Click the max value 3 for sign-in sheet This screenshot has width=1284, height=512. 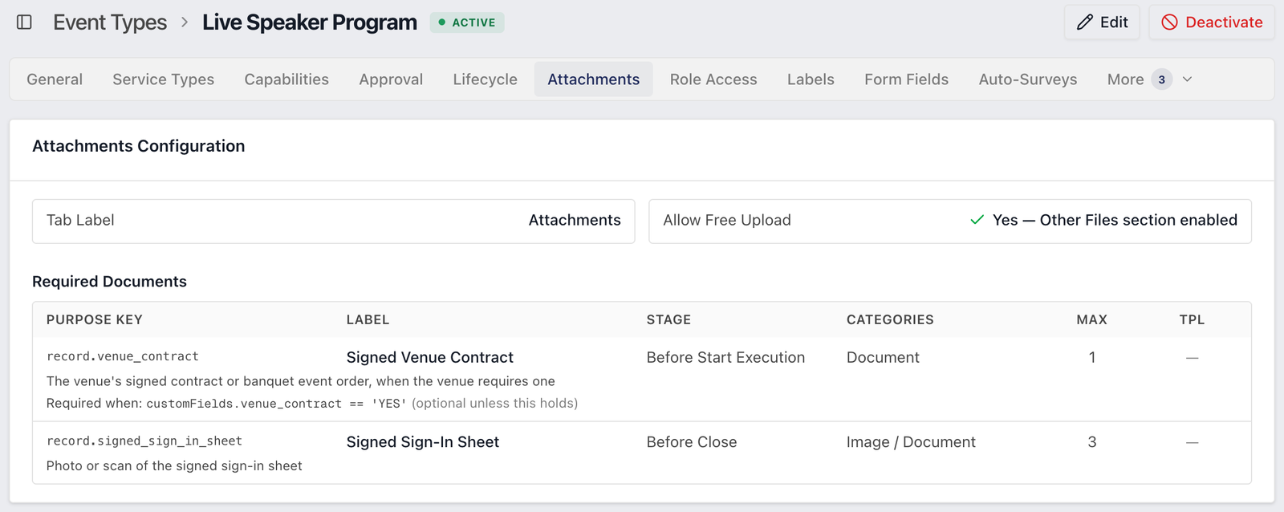1092,442
